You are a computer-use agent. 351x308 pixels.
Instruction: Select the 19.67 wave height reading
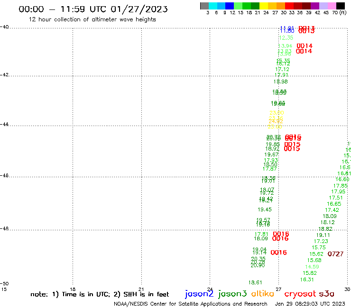[271, 154]
